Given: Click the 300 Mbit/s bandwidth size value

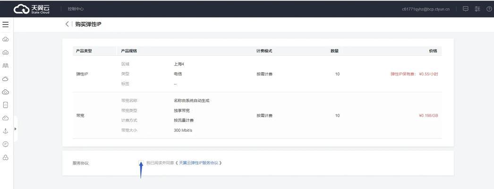Looking at the screenshot, I should (x=183, y=130).
